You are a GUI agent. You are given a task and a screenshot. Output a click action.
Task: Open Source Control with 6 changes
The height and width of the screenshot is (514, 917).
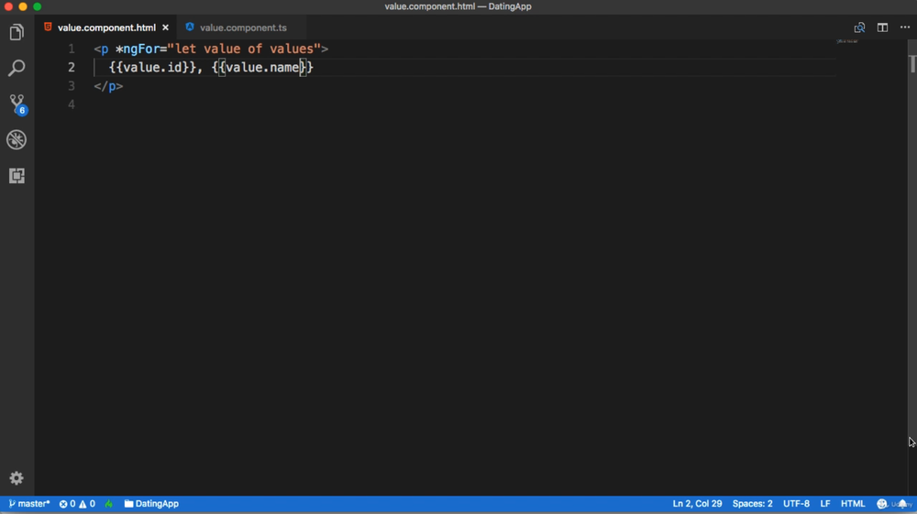pyautogui.click(x=17, y=104)
